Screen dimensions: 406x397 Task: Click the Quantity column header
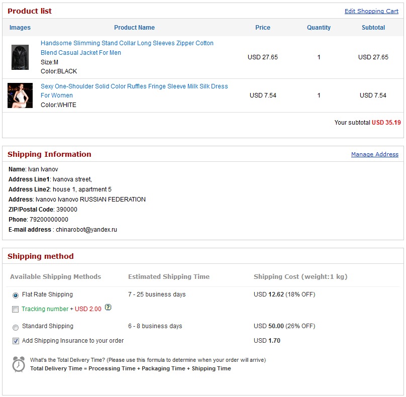pos(319,28)
